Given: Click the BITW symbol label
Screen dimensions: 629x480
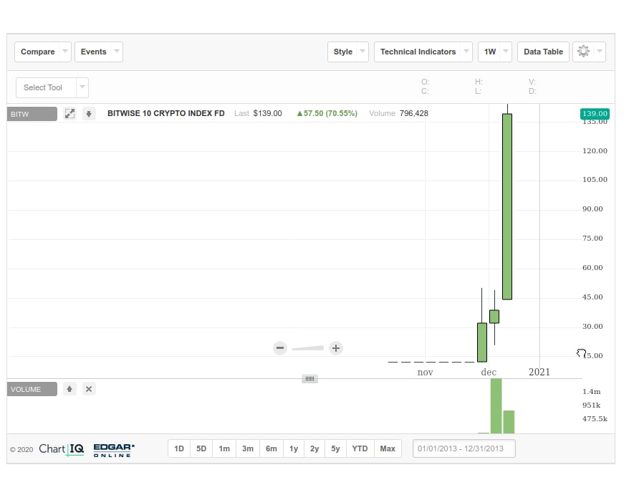Looking at the screenshot, I should coord(32,114).
